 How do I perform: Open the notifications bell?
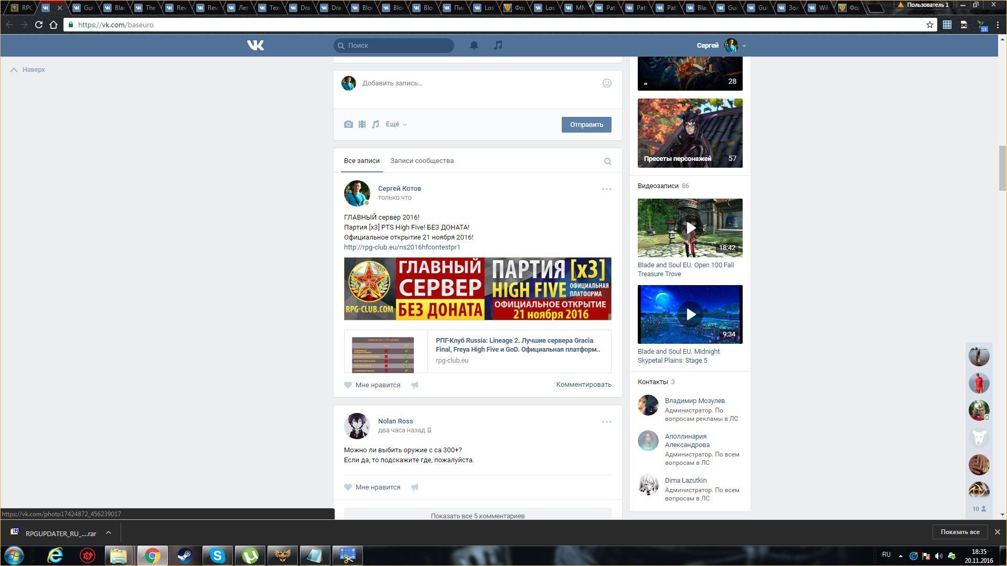pyautogui.click(x=474, y=46)
